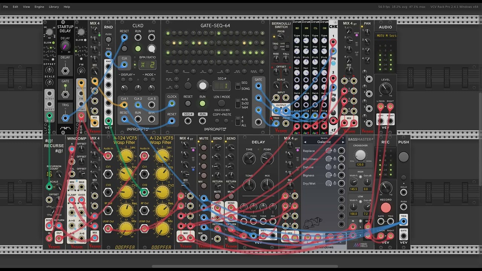Image resolution: width=482 pixels, height=271 pixels.
Task: Flip the SEQ/SONG switch on GATE-SEQ-64
Action: coord(238,86)
